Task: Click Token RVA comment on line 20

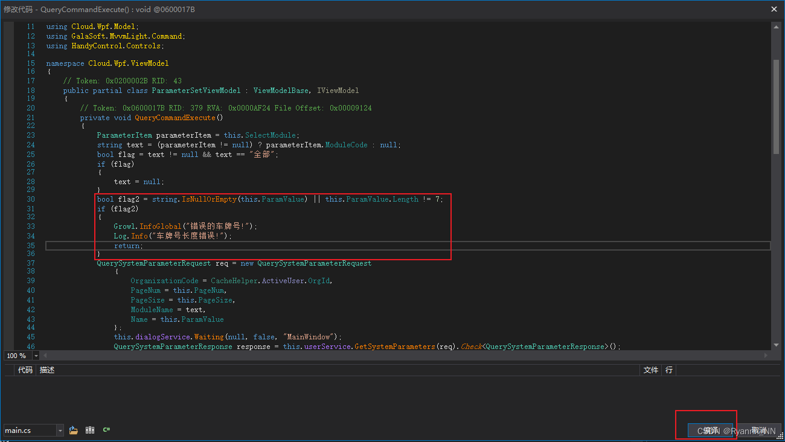Action: click(226, 108)
